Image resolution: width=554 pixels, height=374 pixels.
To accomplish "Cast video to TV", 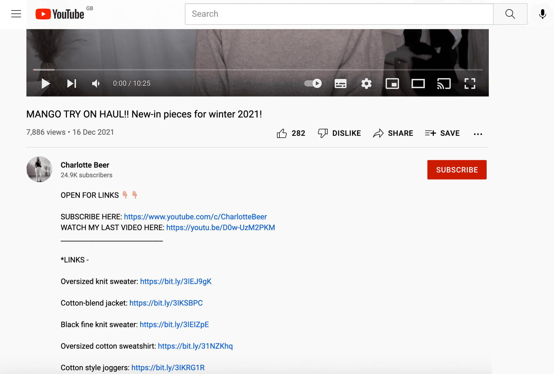I will tap(444, 84).
